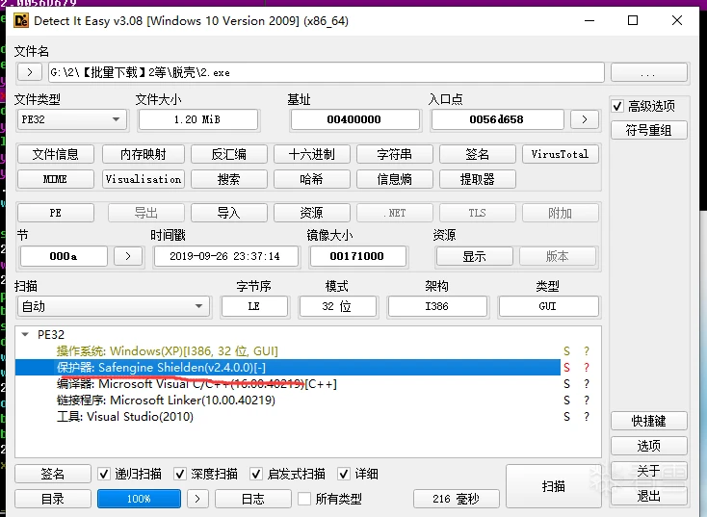Click S marker on 编译器 row
707x517 pixels.
566,384
